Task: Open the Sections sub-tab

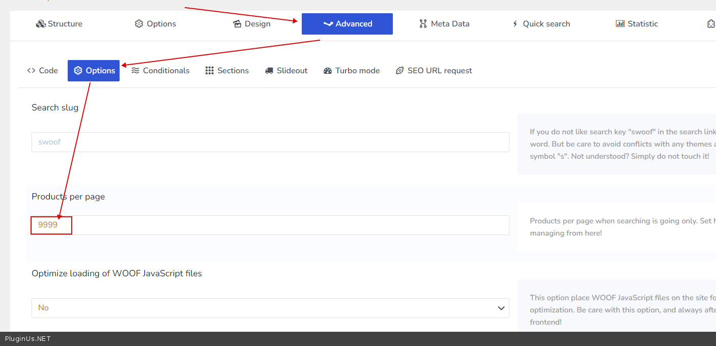Action: pyautogui.click(x=227, y=71)
